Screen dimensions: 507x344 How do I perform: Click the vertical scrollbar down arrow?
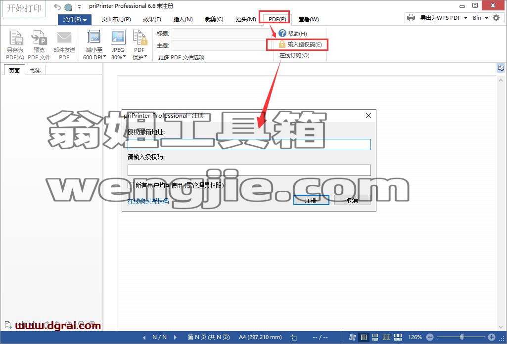(501, 327)
